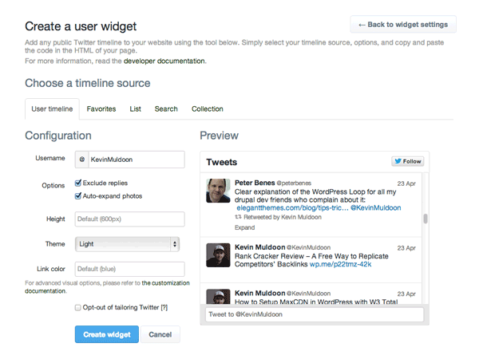Click the Cancel button
The width and height of the screenshot is (479, 359).
coord(160,334)
